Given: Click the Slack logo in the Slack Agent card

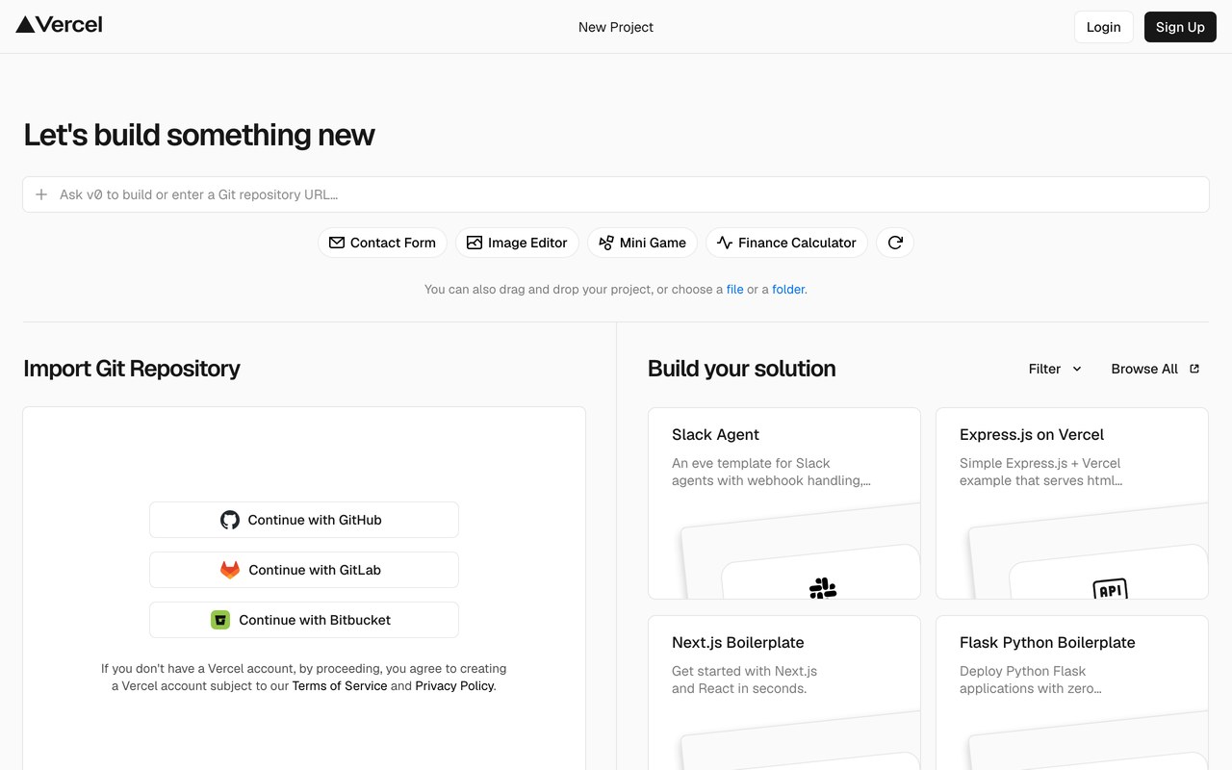Looking at the screenshot, I should (x=823, y=587).
